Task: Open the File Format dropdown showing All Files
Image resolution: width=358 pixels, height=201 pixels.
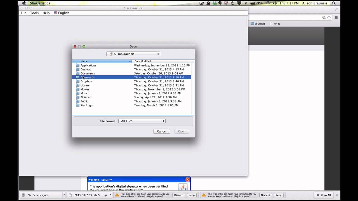Action: [142, 121]
